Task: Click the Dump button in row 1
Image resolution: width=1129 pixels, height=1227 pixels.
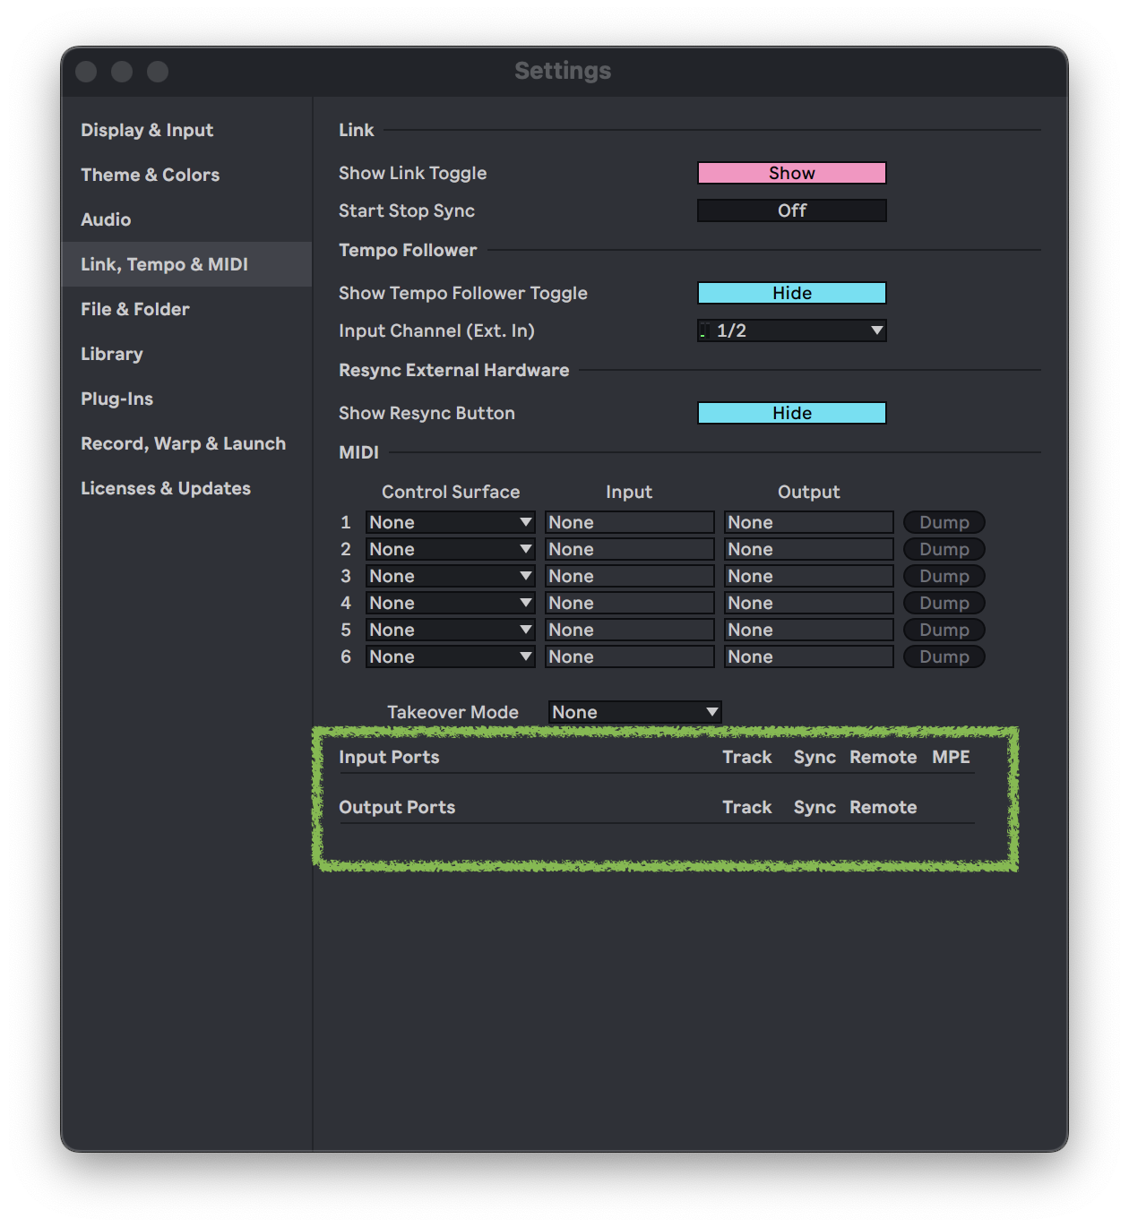Action: coord(944,522)
